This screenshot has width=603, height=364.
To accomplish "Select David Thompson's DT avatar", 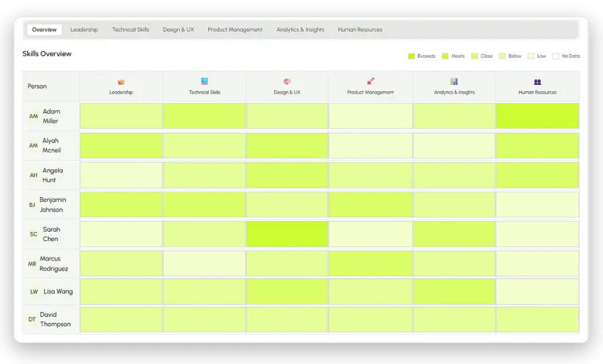I will 32,319.
